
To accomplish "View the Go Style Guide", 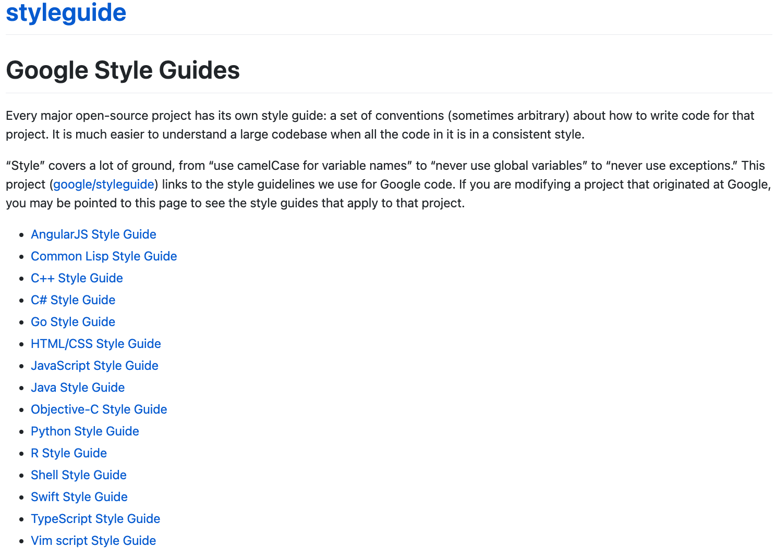I will 73,322.
